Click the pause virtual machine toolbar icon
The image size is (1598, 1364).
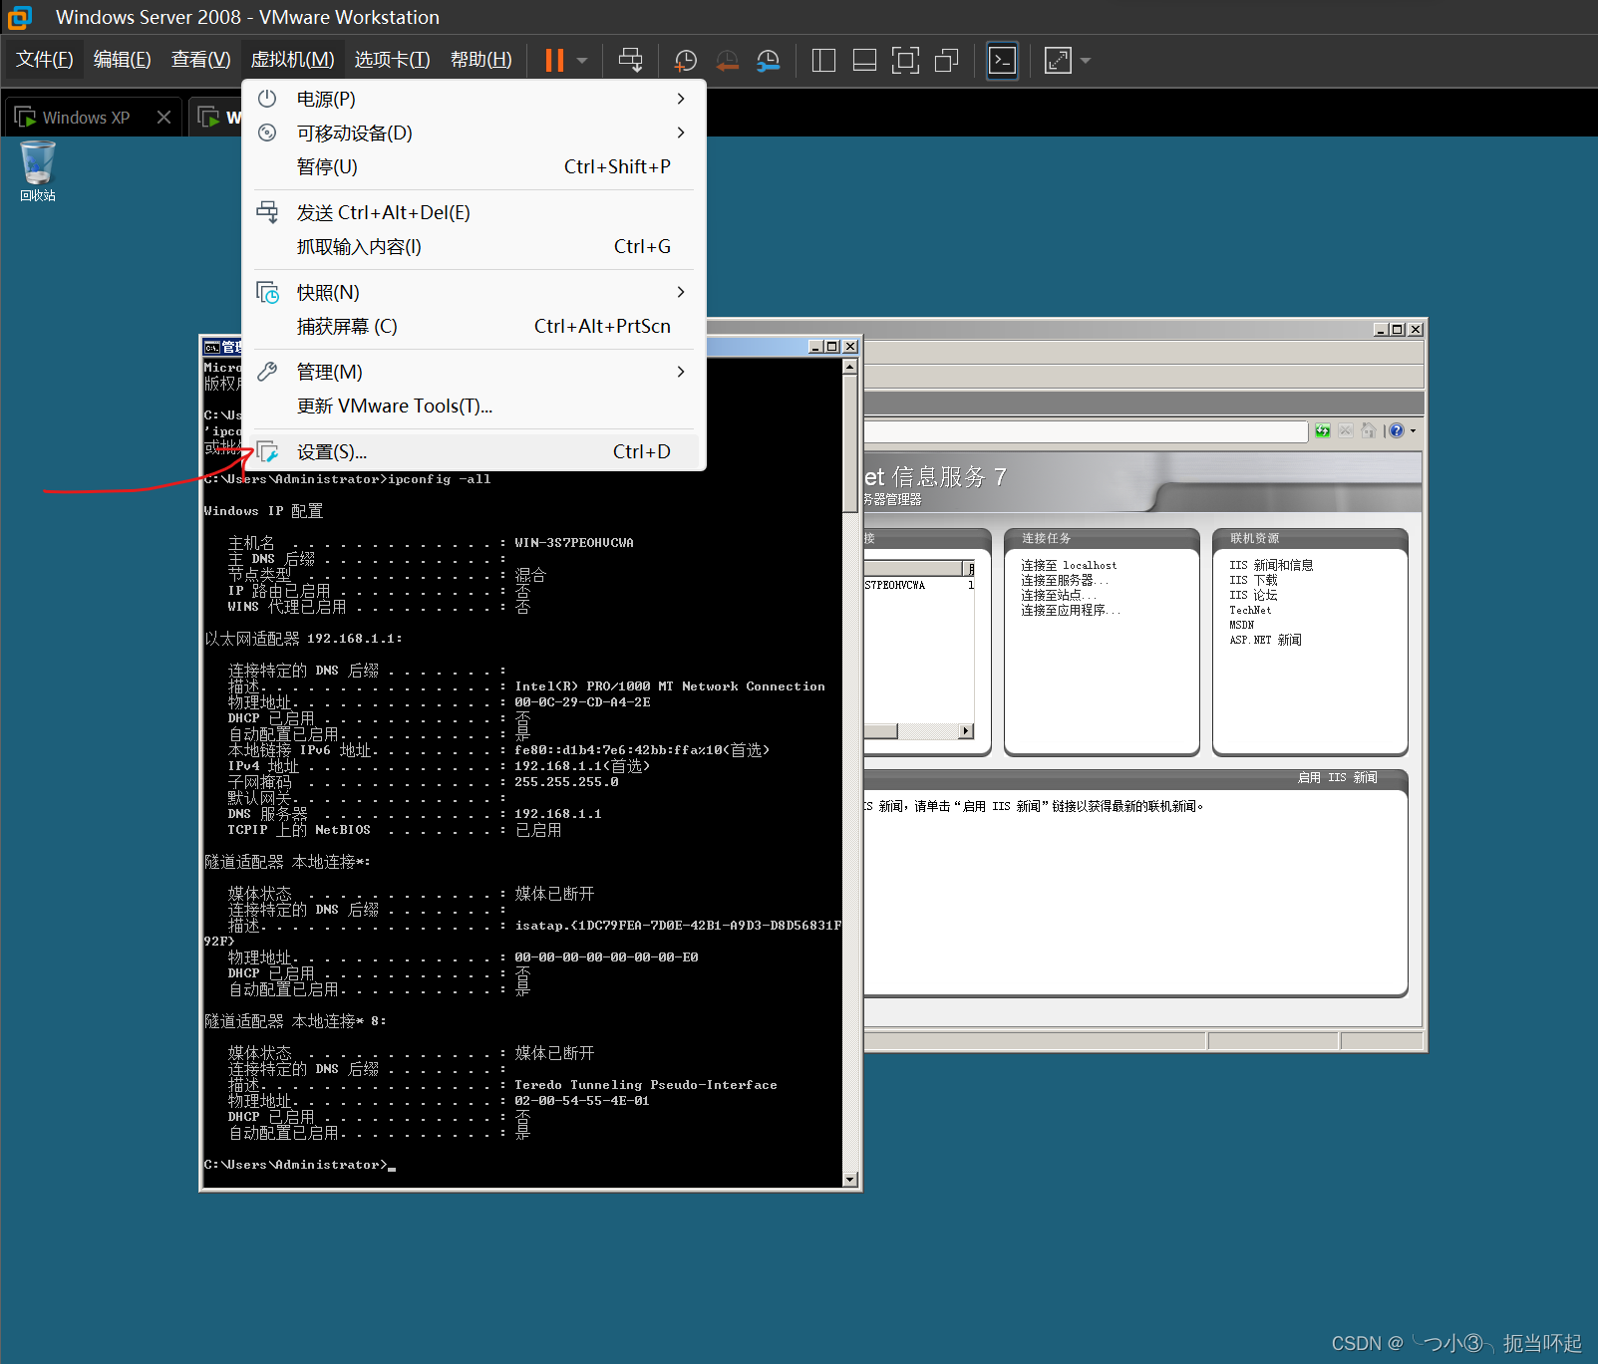tap(554, 61)
